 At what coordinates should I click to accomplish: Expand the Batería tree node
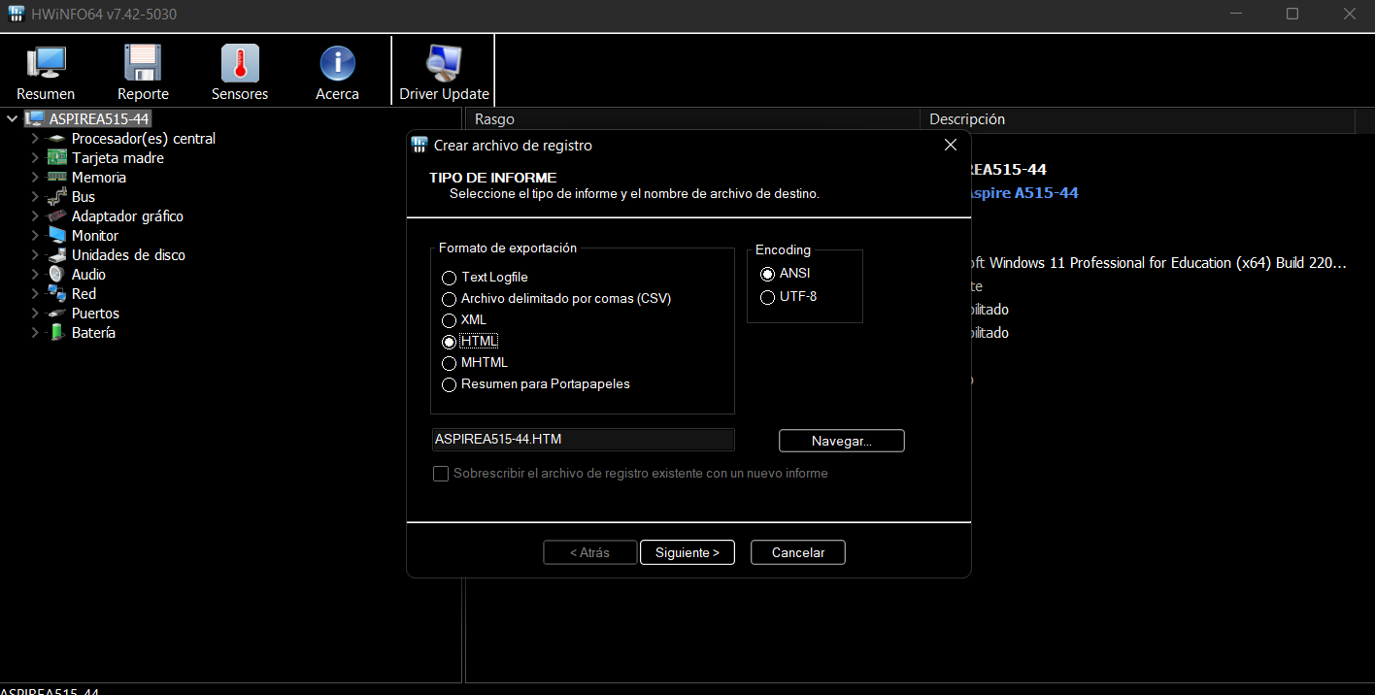[x=35, y=333]
